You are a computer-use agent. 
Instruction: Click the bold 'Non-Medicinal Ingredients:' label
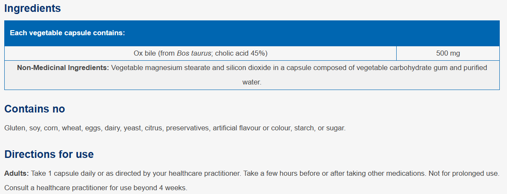coord(63,68)
